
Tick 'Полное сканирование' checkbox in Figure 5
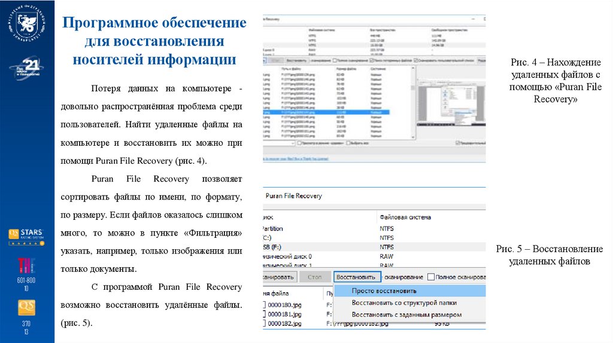coord(431,277)
